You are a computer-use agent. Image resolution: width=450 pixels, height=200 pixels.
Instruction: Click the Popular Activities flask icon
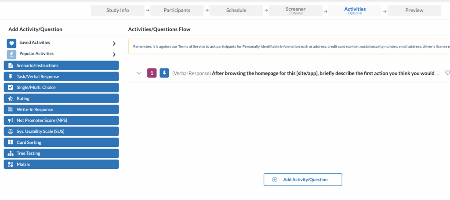pos(11,54)
